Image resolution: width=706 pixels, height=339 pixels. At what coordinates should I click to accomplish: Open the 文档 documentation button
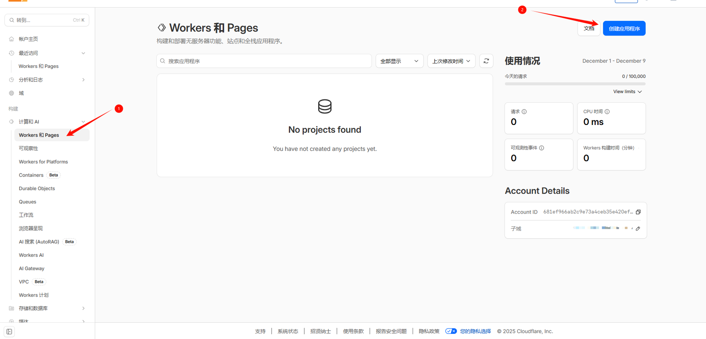589,29
